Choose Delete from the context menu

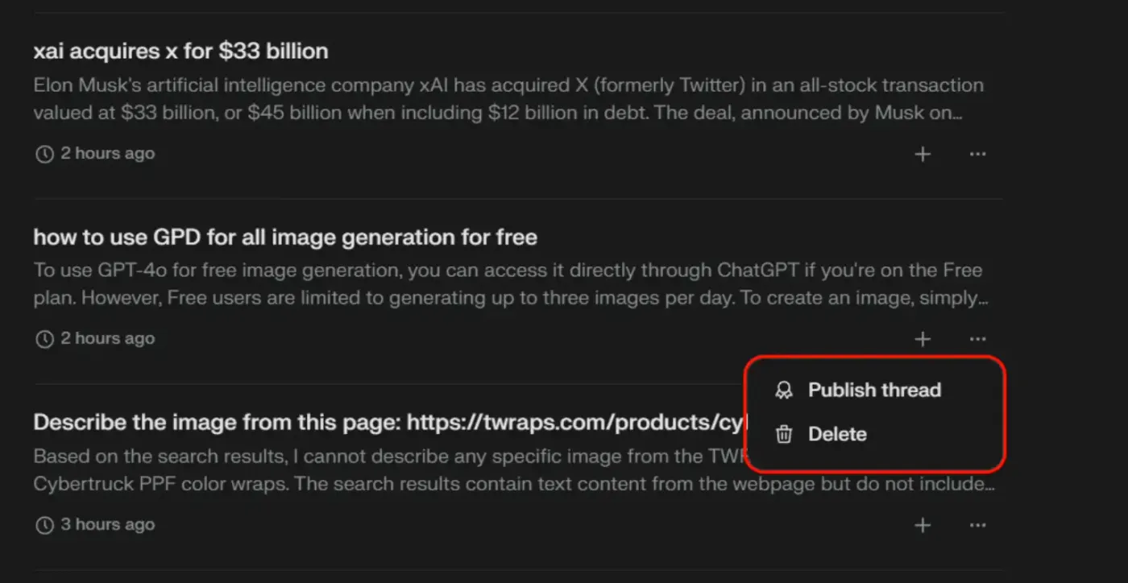874,435
